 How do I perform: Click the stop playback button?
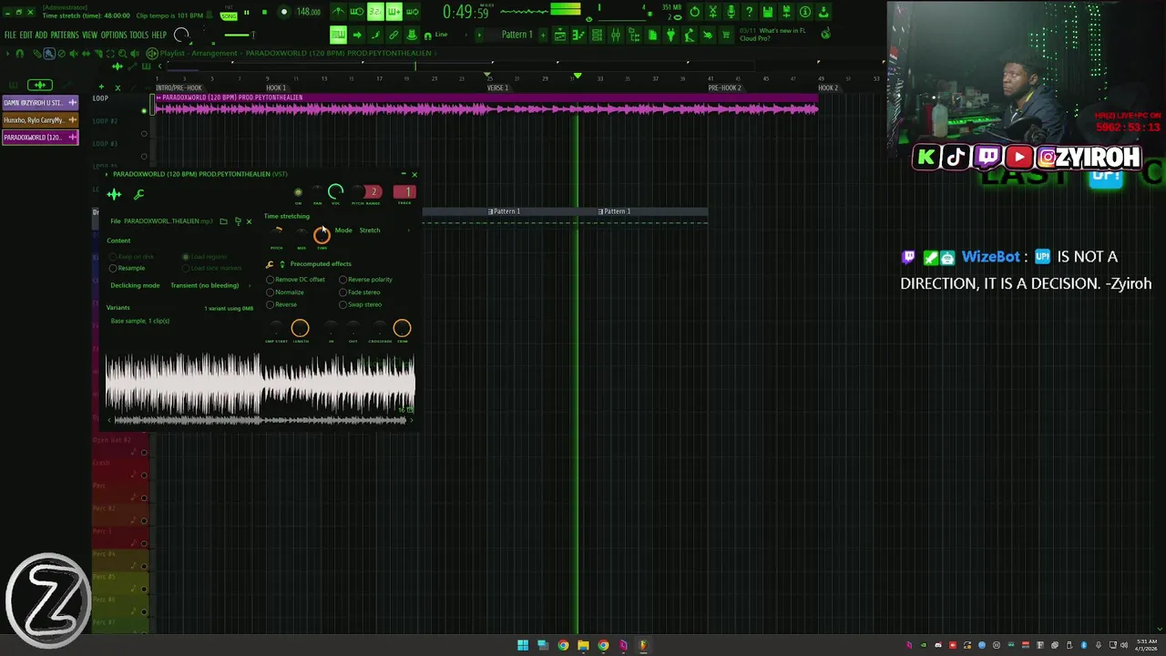click(264, 12)
